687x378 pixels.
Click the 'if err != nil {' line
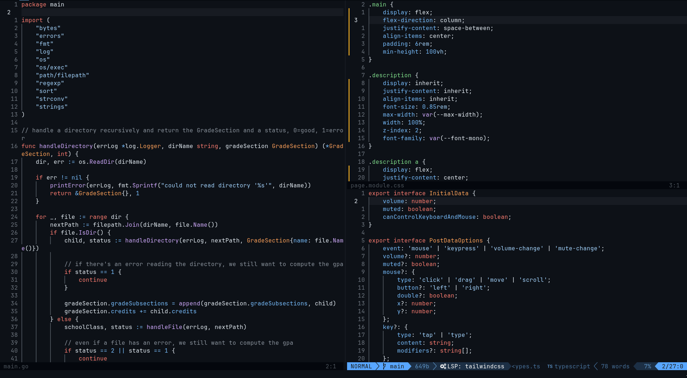click(x=62, y=177)
